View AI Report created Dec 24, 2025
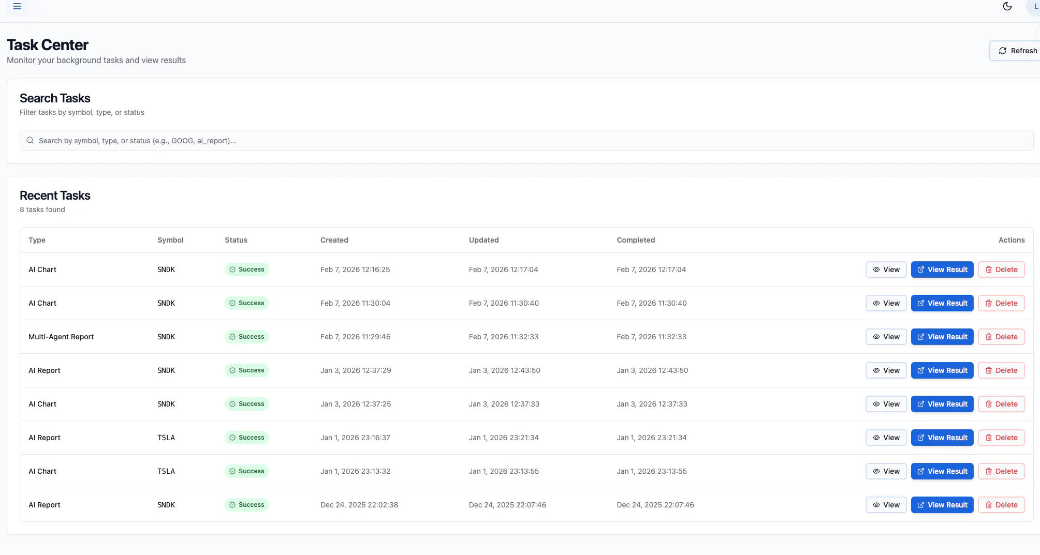 pos(886,505)
